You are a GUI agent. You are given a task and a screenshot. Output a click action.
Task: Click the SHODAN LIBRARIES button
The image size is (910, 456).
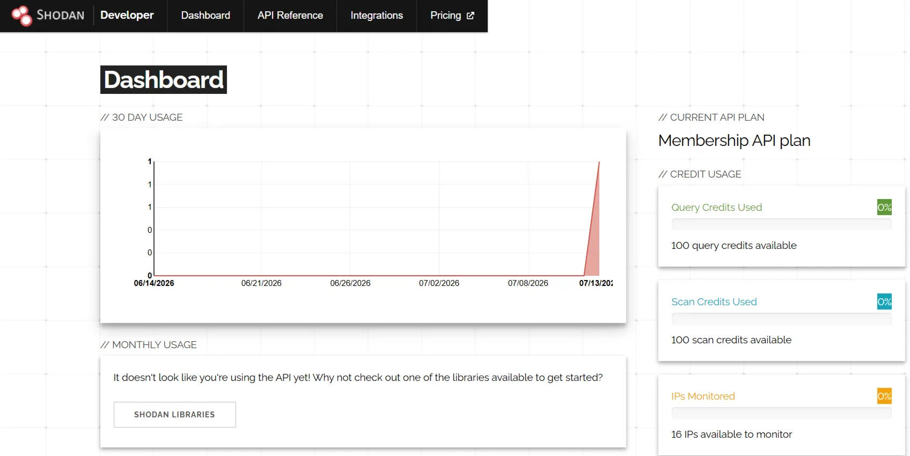coord(174,415)
